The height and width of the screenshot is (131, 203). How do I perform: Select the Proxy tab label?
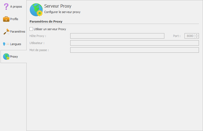click(14, 57)
